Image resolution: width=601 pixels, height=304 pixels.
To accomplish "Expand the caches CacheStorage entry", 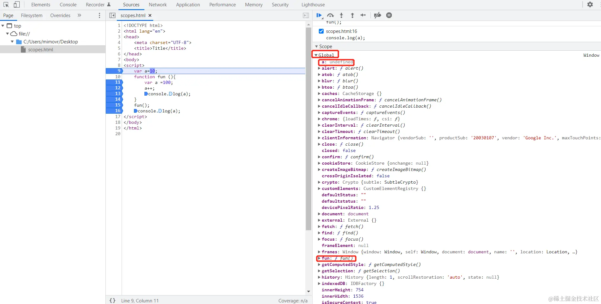I will 319,93.
